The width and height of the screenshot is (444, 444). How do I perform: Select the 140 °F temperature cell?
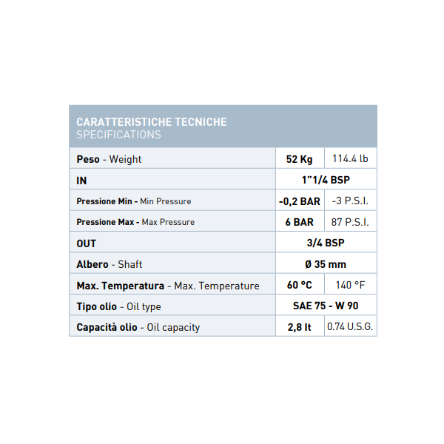click(351, 286)
